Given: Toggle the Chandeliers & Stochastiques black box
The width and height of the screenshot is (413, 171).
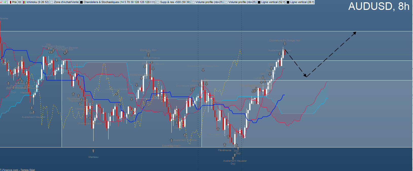Looking at the screenshot, I should click(82, 2).
